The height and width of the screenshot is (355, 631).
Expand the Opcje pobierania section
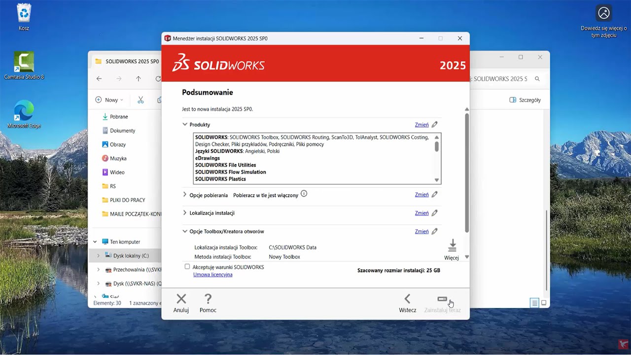tap(185, 195)
